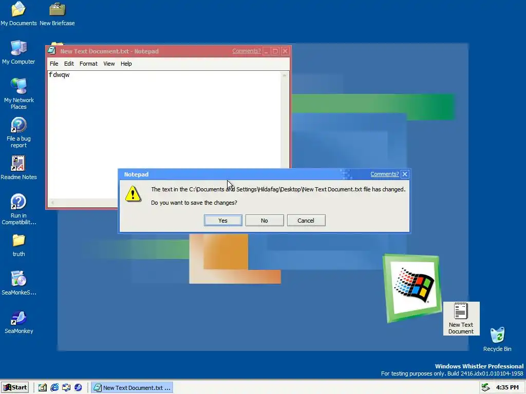Click Yes to save the changes
The height and width of the screenshot is (394, 526).
tap(223, 221)
